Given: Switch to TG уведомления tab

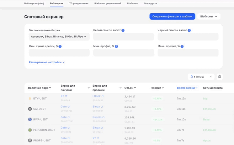Looking at the screenshot, I should pos(79,4).
